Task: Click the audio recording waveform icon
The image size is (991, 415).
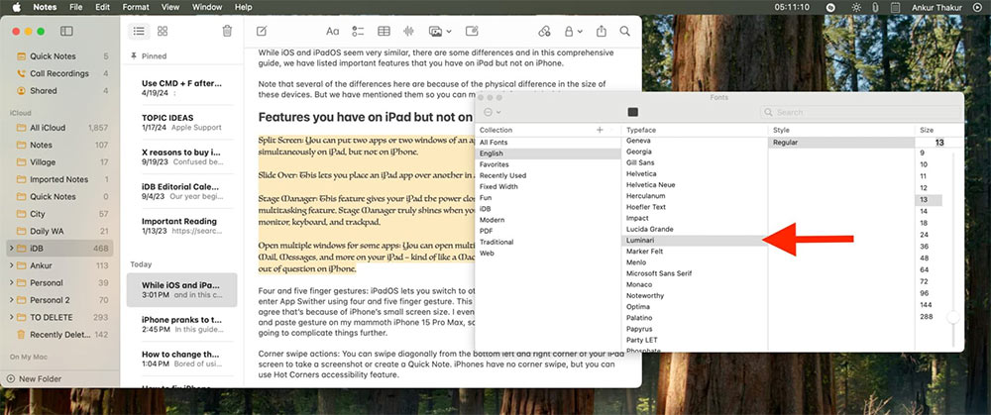Action: [409, 31]
